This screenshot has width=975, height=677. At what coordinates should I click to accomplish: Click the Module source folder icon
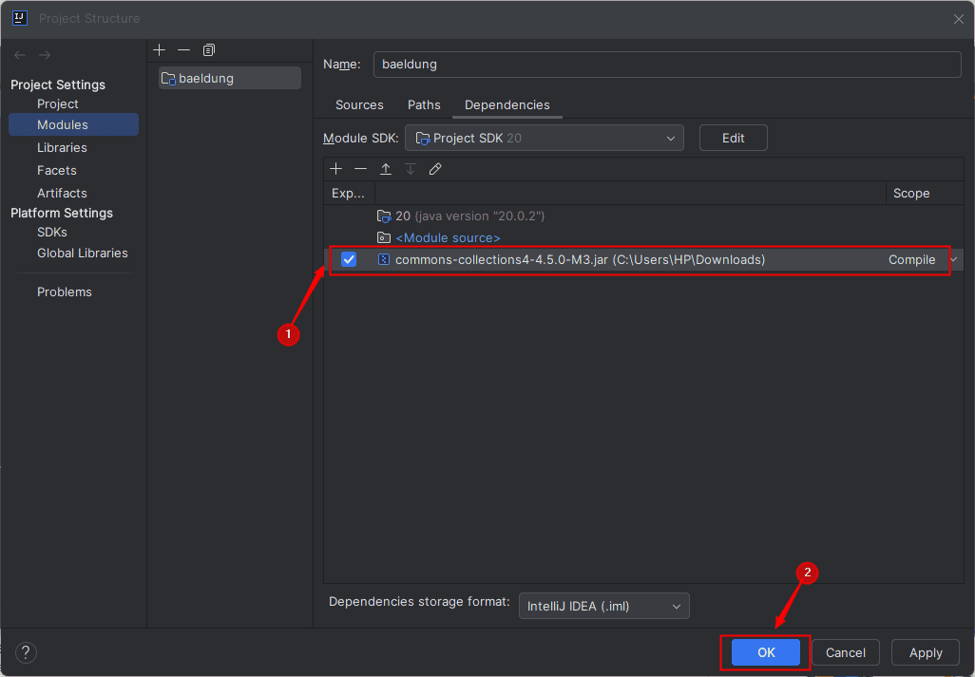384,238
